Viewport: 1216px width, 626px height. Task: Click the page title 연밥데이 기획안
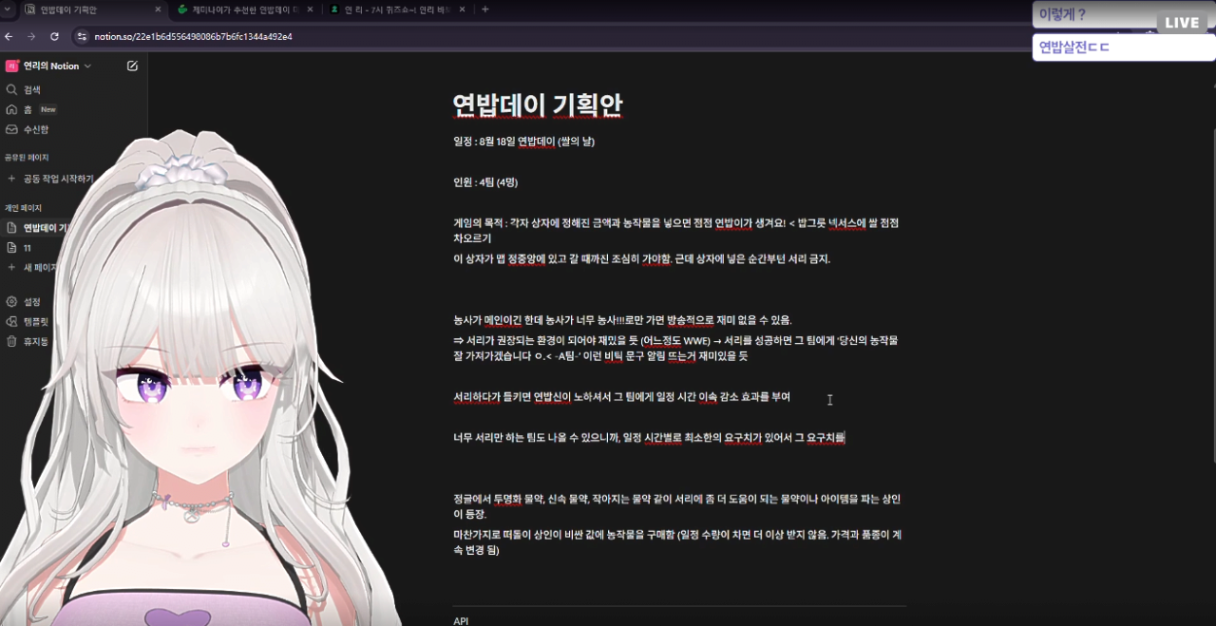pos(538,104)
